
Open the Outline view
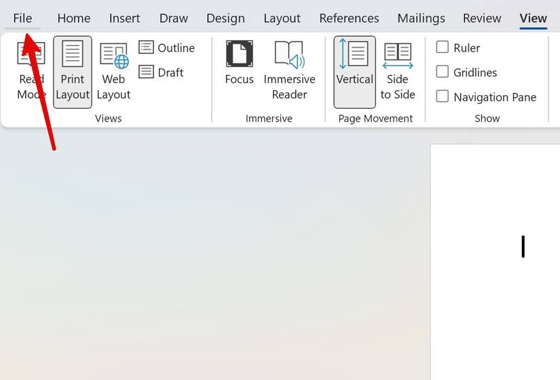pos(167,48)
